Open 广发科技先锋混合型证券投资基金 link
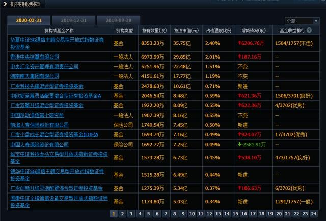 point(47,86)
